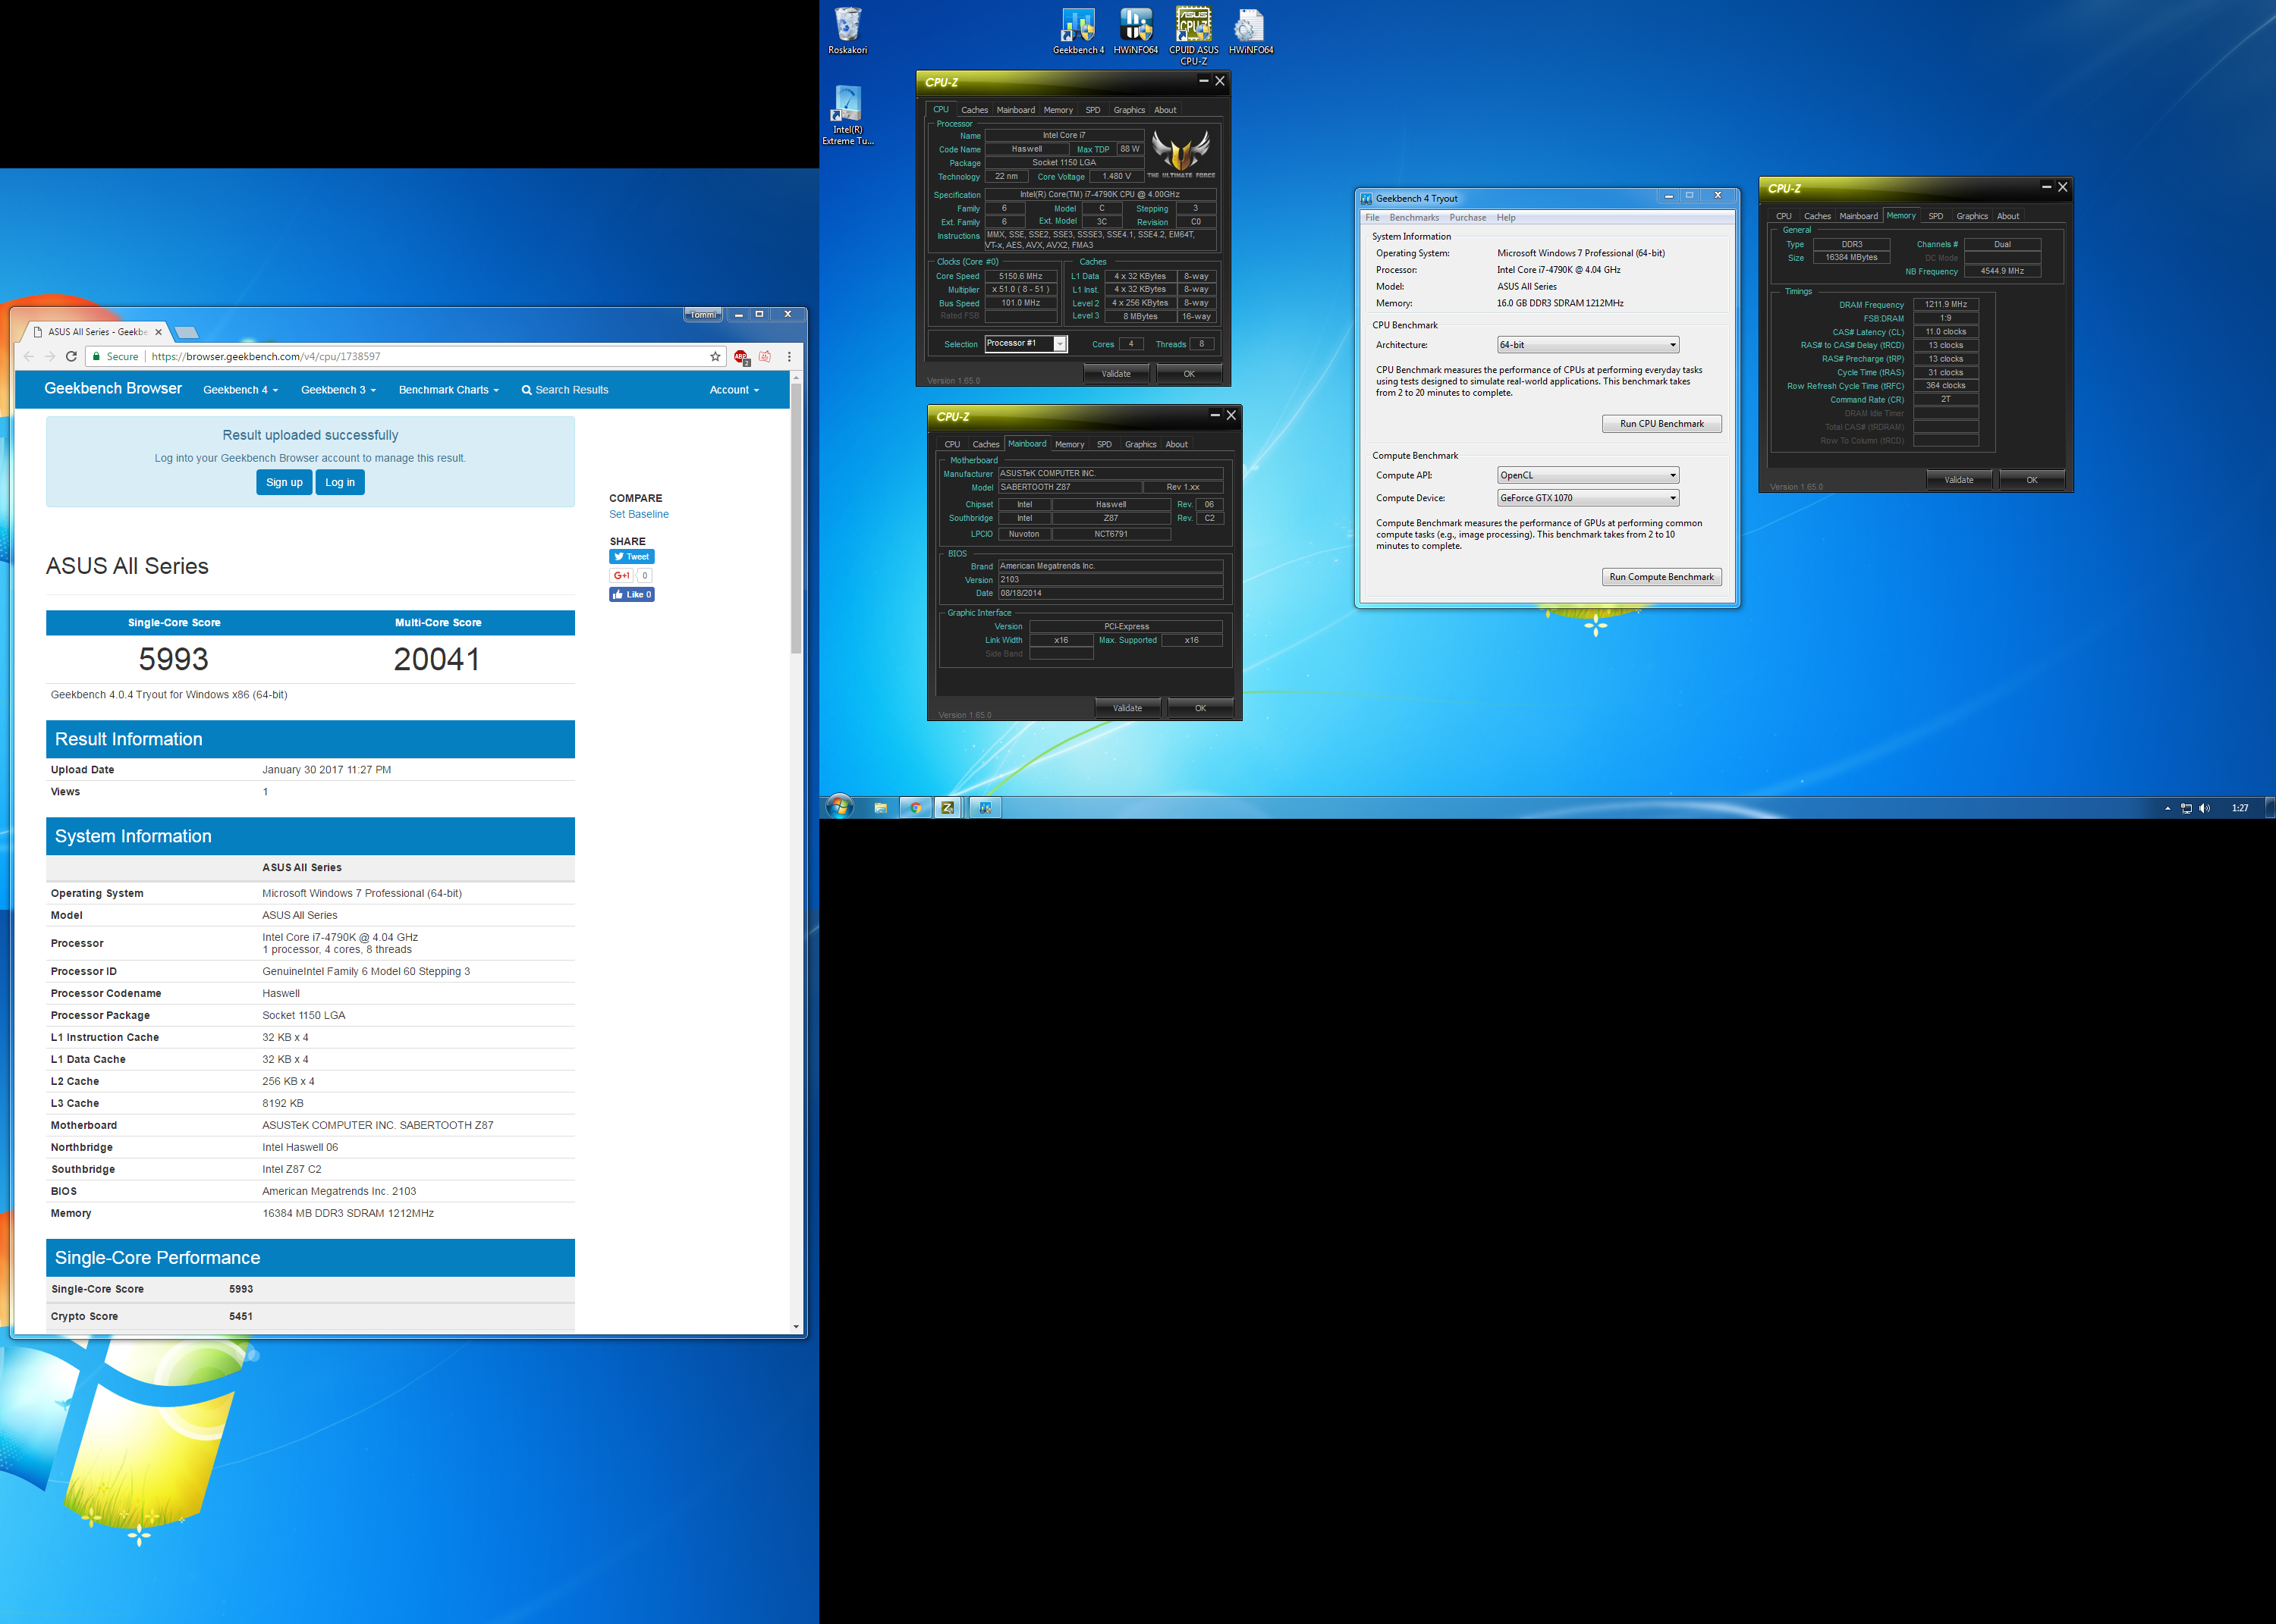
Task: Click the Set Baseline link
Action: click(x=638, y=514)
